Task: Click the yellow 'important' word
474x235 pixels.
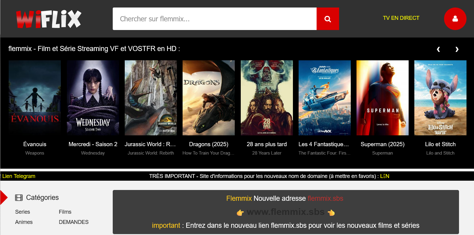Action: tap(166, 225)
